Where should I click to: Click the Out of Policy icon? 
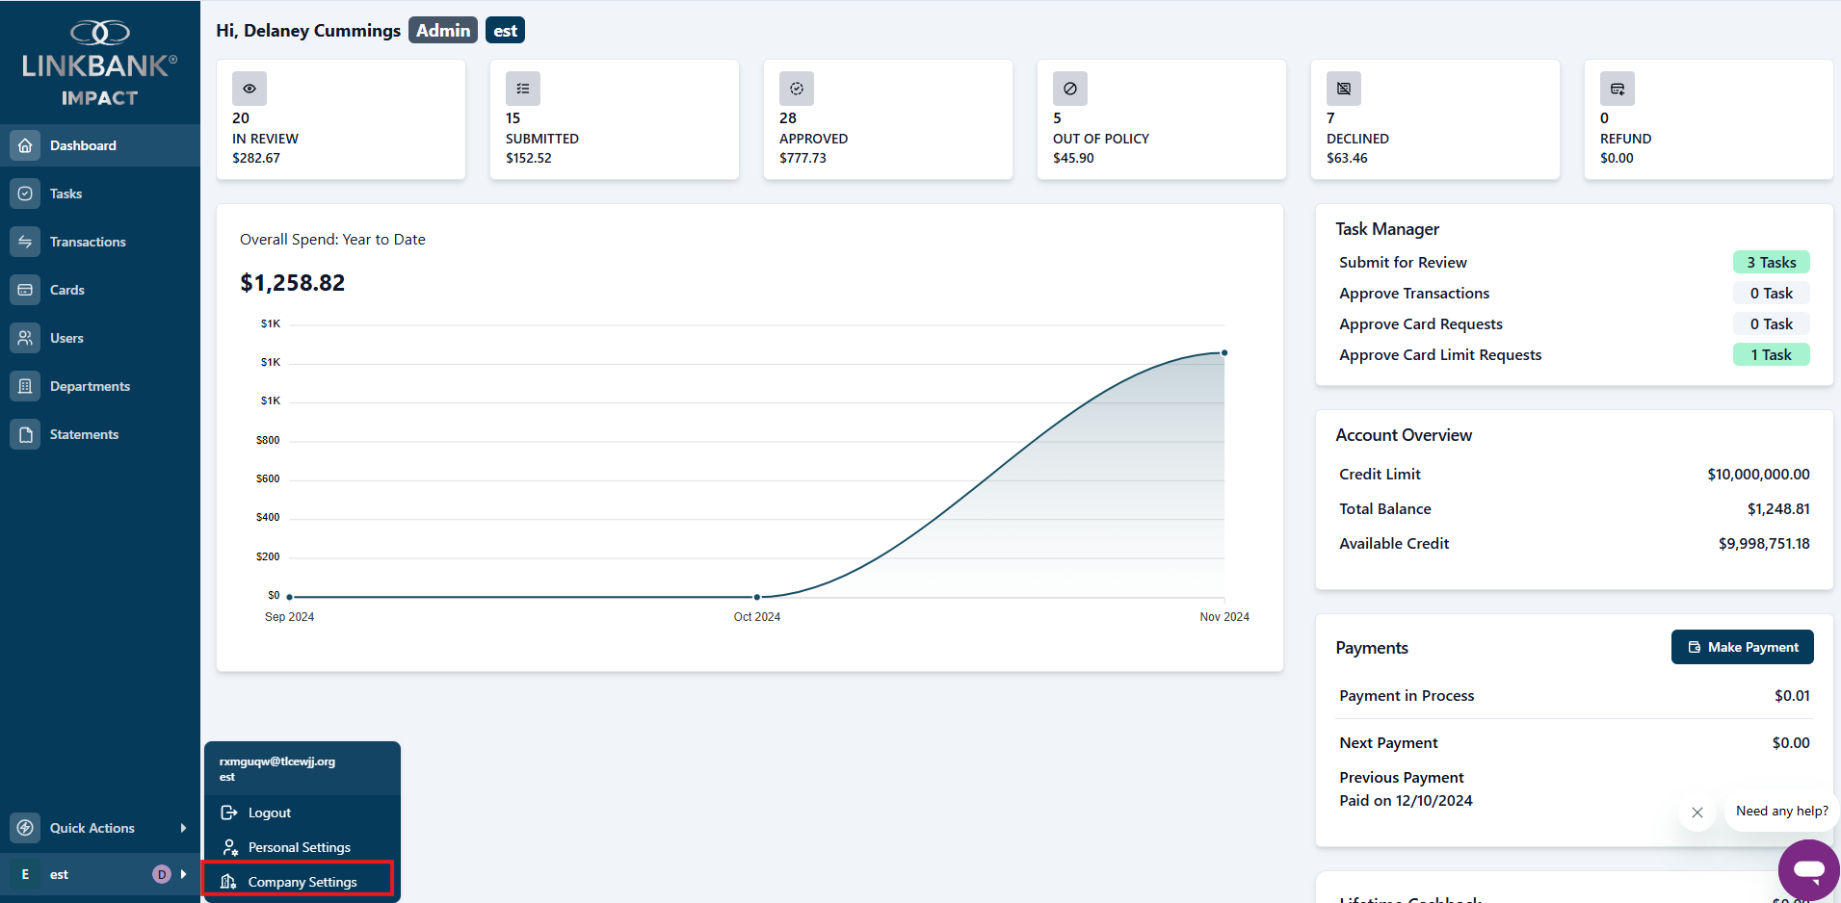point(1070,89)
